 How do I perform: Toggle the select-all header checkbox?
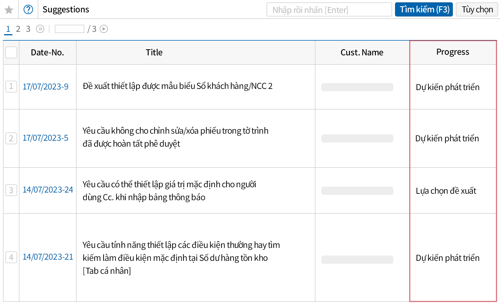(x=11, y=52)
